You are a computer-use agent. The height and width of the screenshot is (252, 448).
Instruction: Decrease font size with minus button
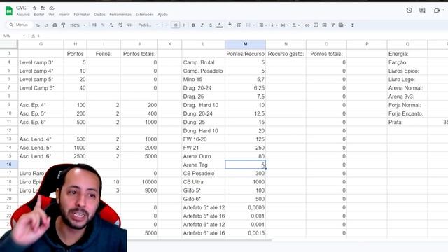(167, 25)
